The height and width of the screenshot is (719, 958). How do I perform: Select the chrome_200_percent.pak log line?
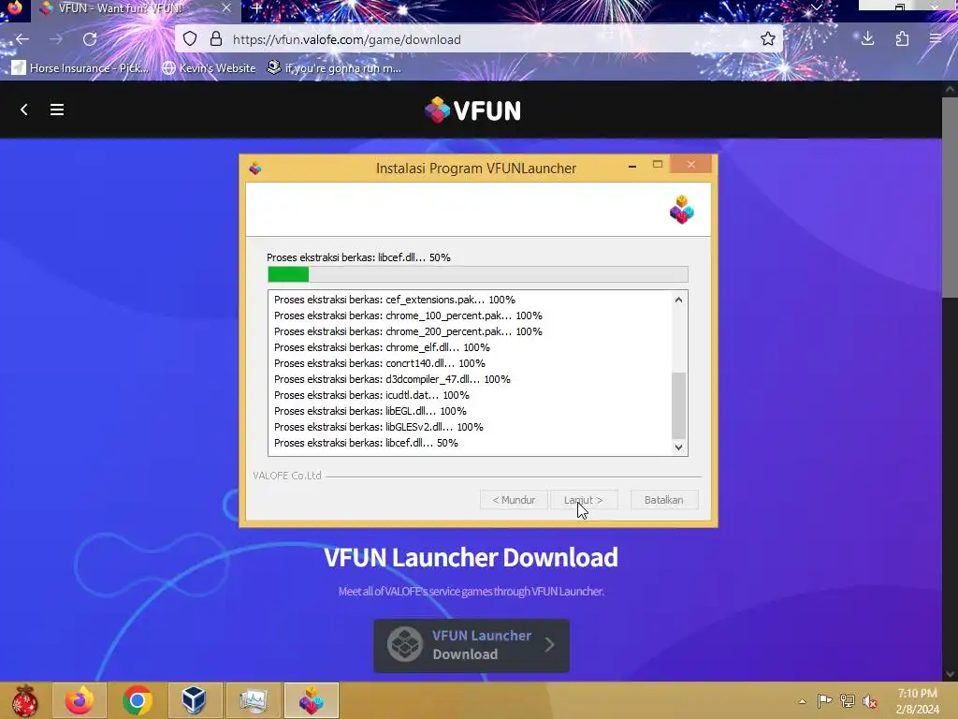(408, 331)
